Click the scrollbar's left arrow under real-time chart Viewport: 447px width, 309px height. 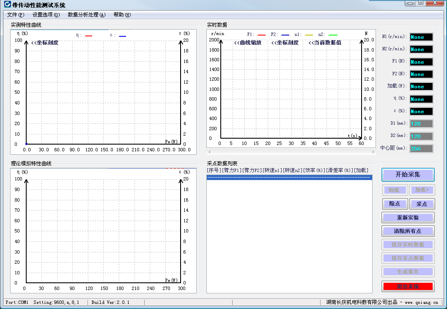point(209,152)
